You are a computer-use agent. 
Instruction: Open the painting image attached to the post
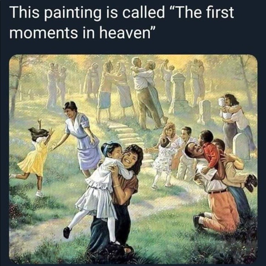(133, 159)
